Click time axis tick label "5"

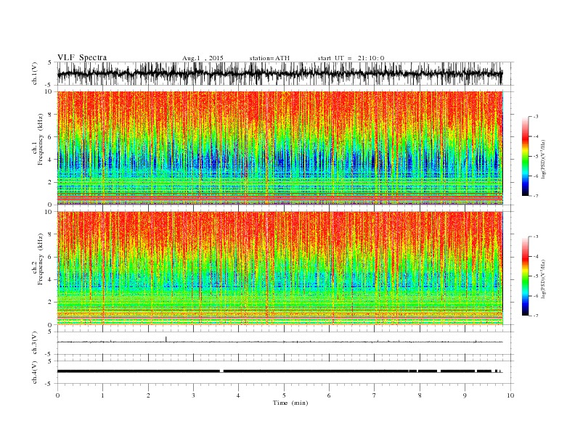point(284,395)
